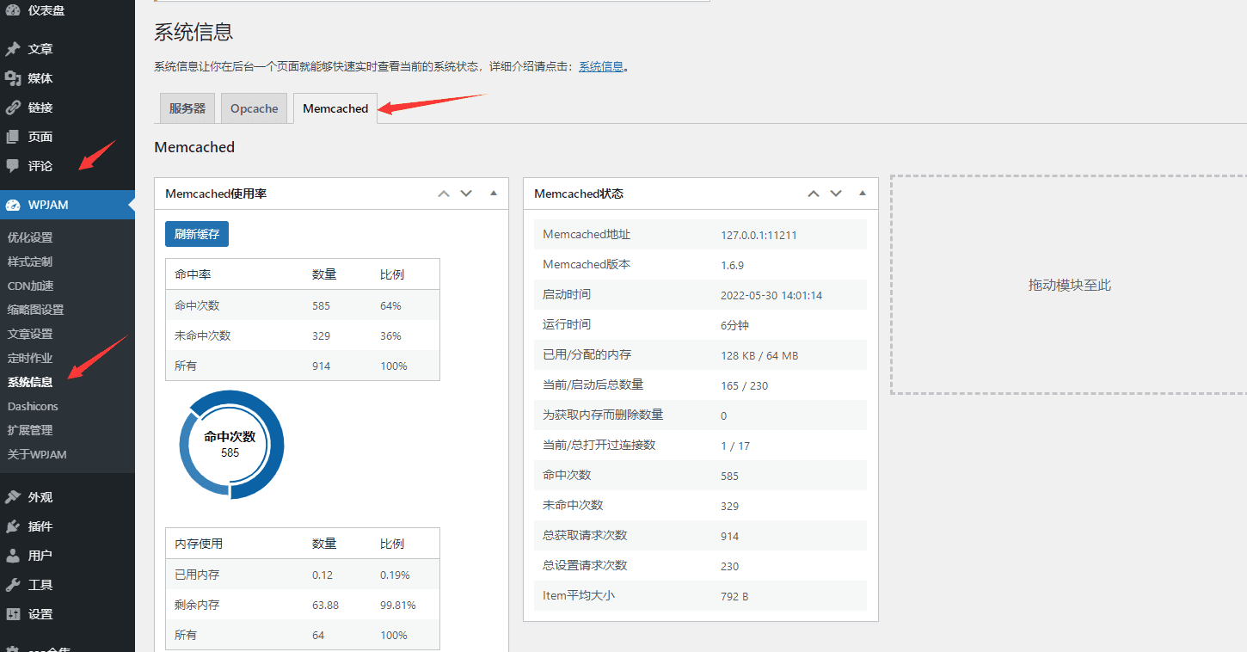This screenshot has height=652, width=1247.
Task: Click the 文章 pushpin icon
Action: 13,49
